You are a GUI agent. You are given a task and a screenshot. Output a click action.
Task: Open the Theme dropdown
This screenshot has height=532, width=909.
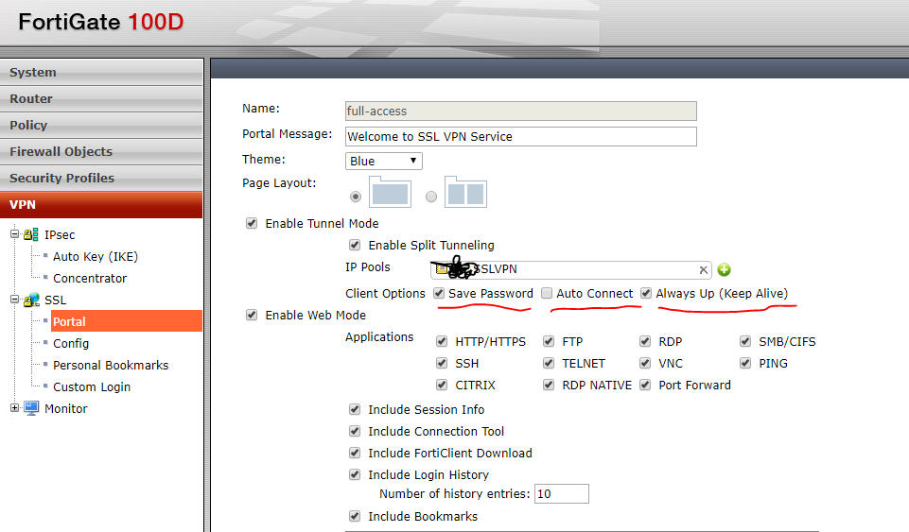click(x=384, y=161)
